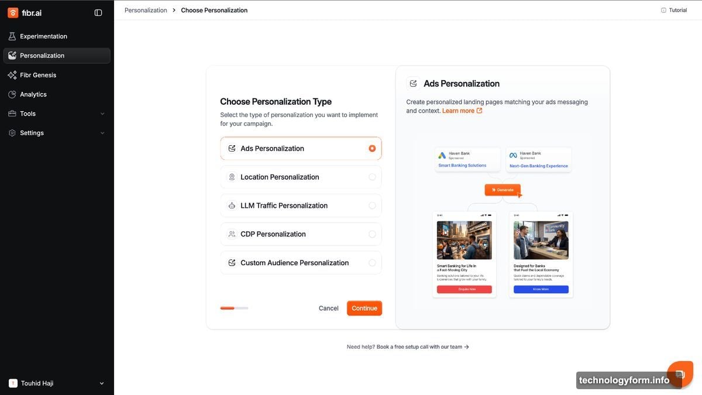This screenshot has height=395, width=702.
Task: Select the Ads Personalization radio button
Action: click(372, 149)
